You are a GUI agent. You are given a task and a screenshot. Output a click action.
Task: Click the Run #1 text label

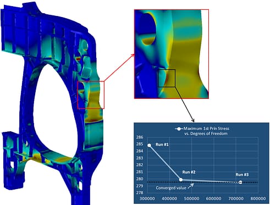162,145
